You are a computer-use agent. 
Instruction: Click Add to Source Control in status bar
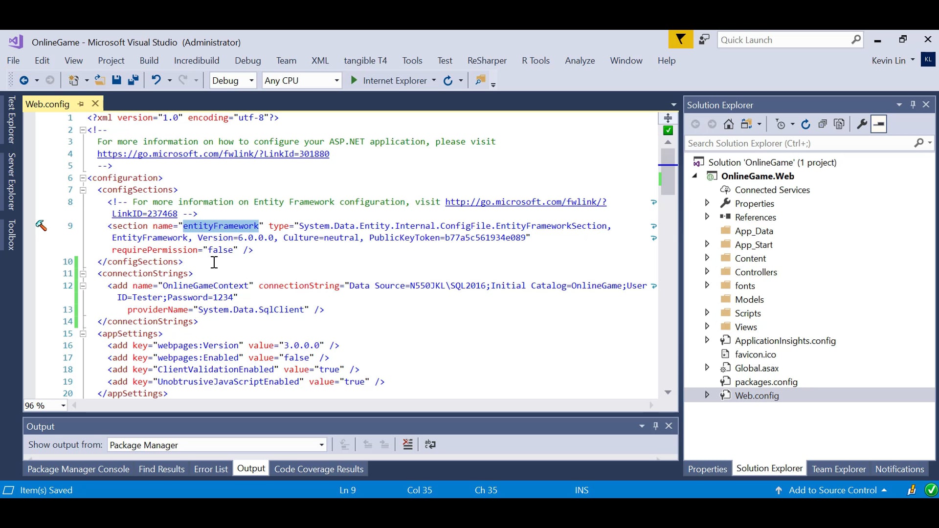[833, 490]
